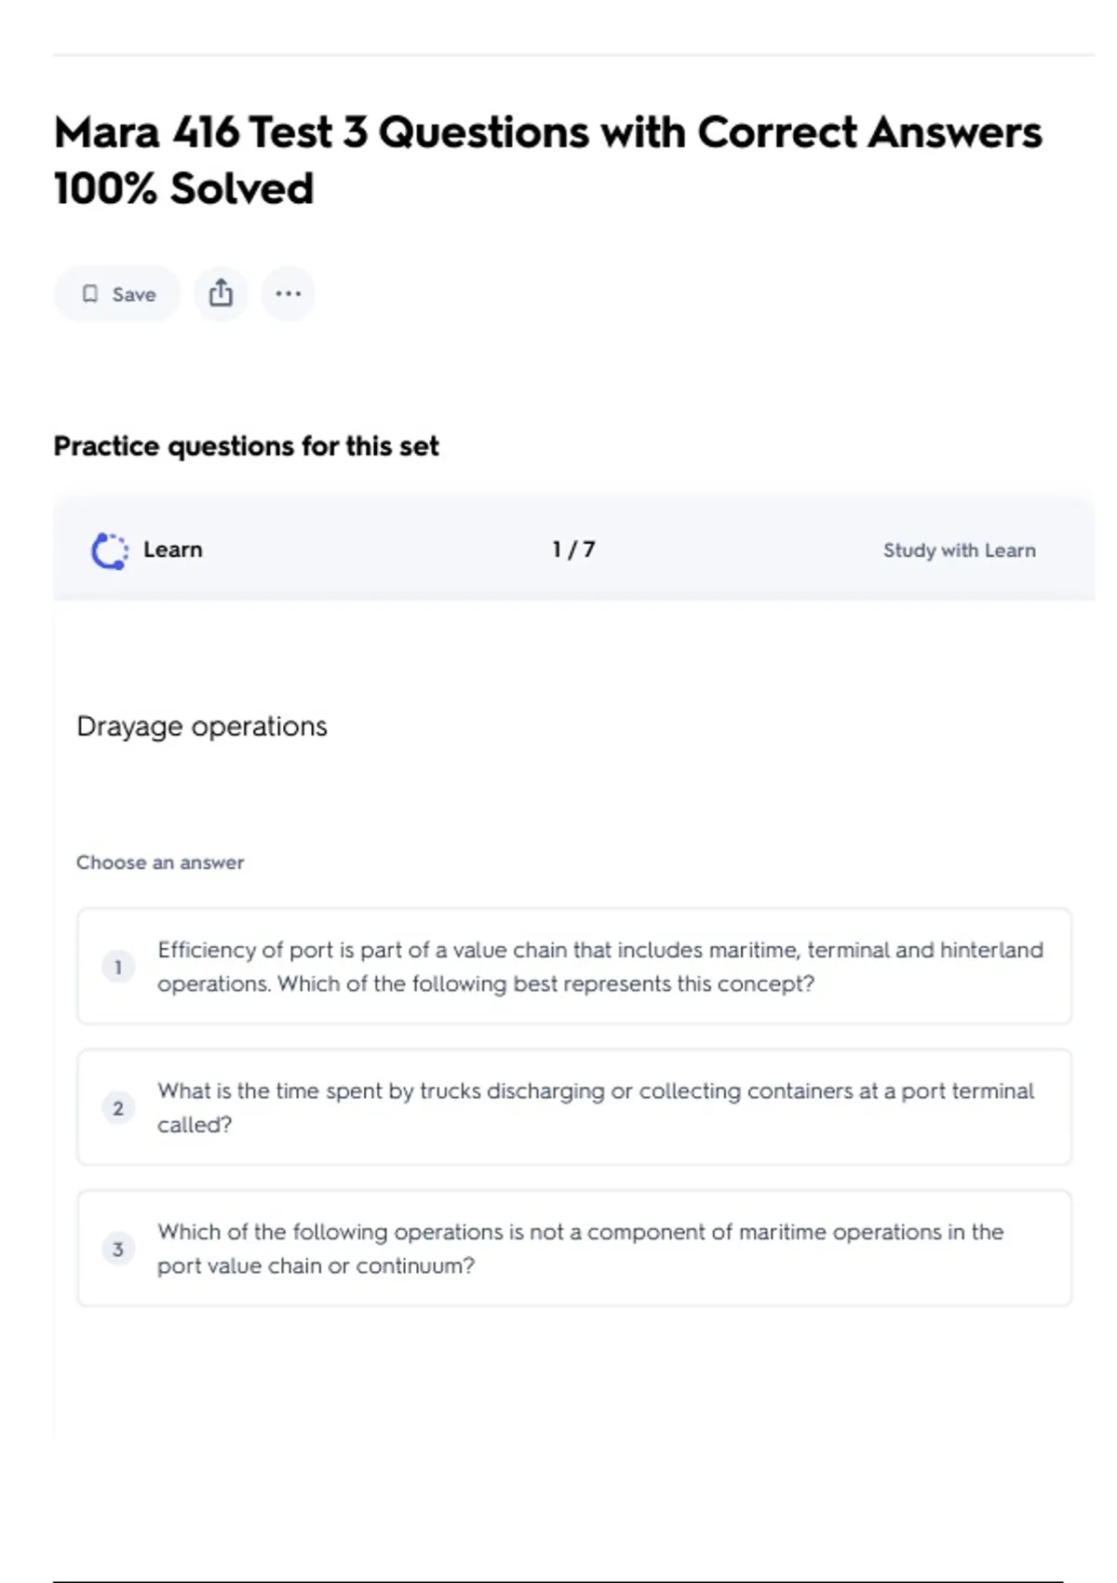The height and width of the screenshot is (1583, 1117).
Task: Click the Practice questions for this set heading
Action: tap(246, 446)
